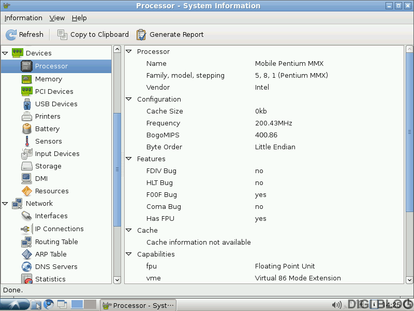Collapse the Configuration section
This screenshot has height=311, width=414.
[x=128, y=99]
